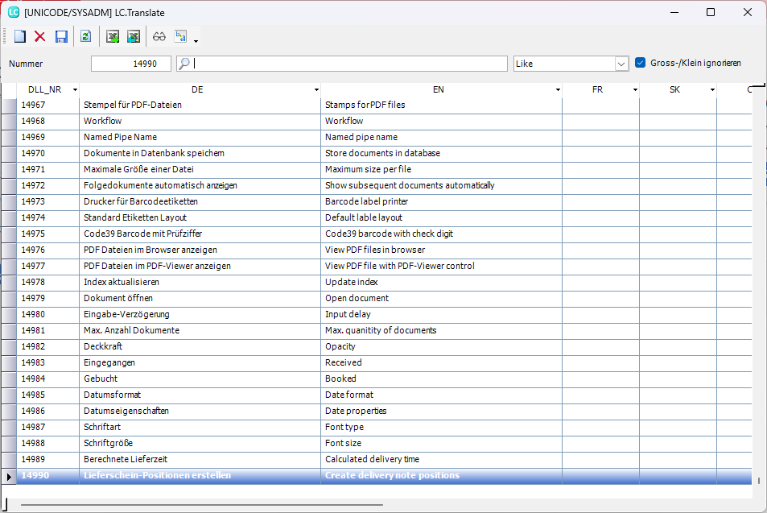This screenshot has width=767, height=513.
Task: Click the Save floppy disk icon
Action: [61, 36]
